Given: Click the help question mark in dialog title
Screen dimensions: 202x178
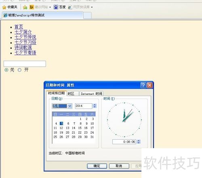Looking at the screenshot, I should pos(143,85).
